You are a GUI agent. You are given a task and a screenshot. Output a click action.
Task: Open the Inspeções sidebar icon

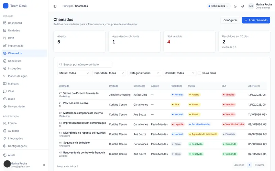click(x=5, y=69)
